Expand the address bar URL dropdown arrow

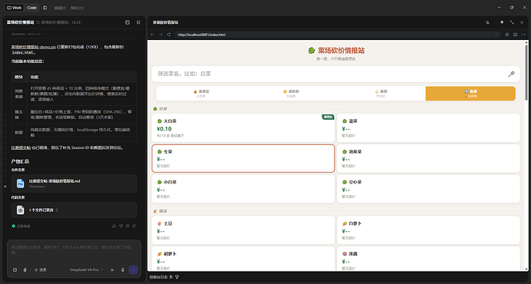(496, 35)
